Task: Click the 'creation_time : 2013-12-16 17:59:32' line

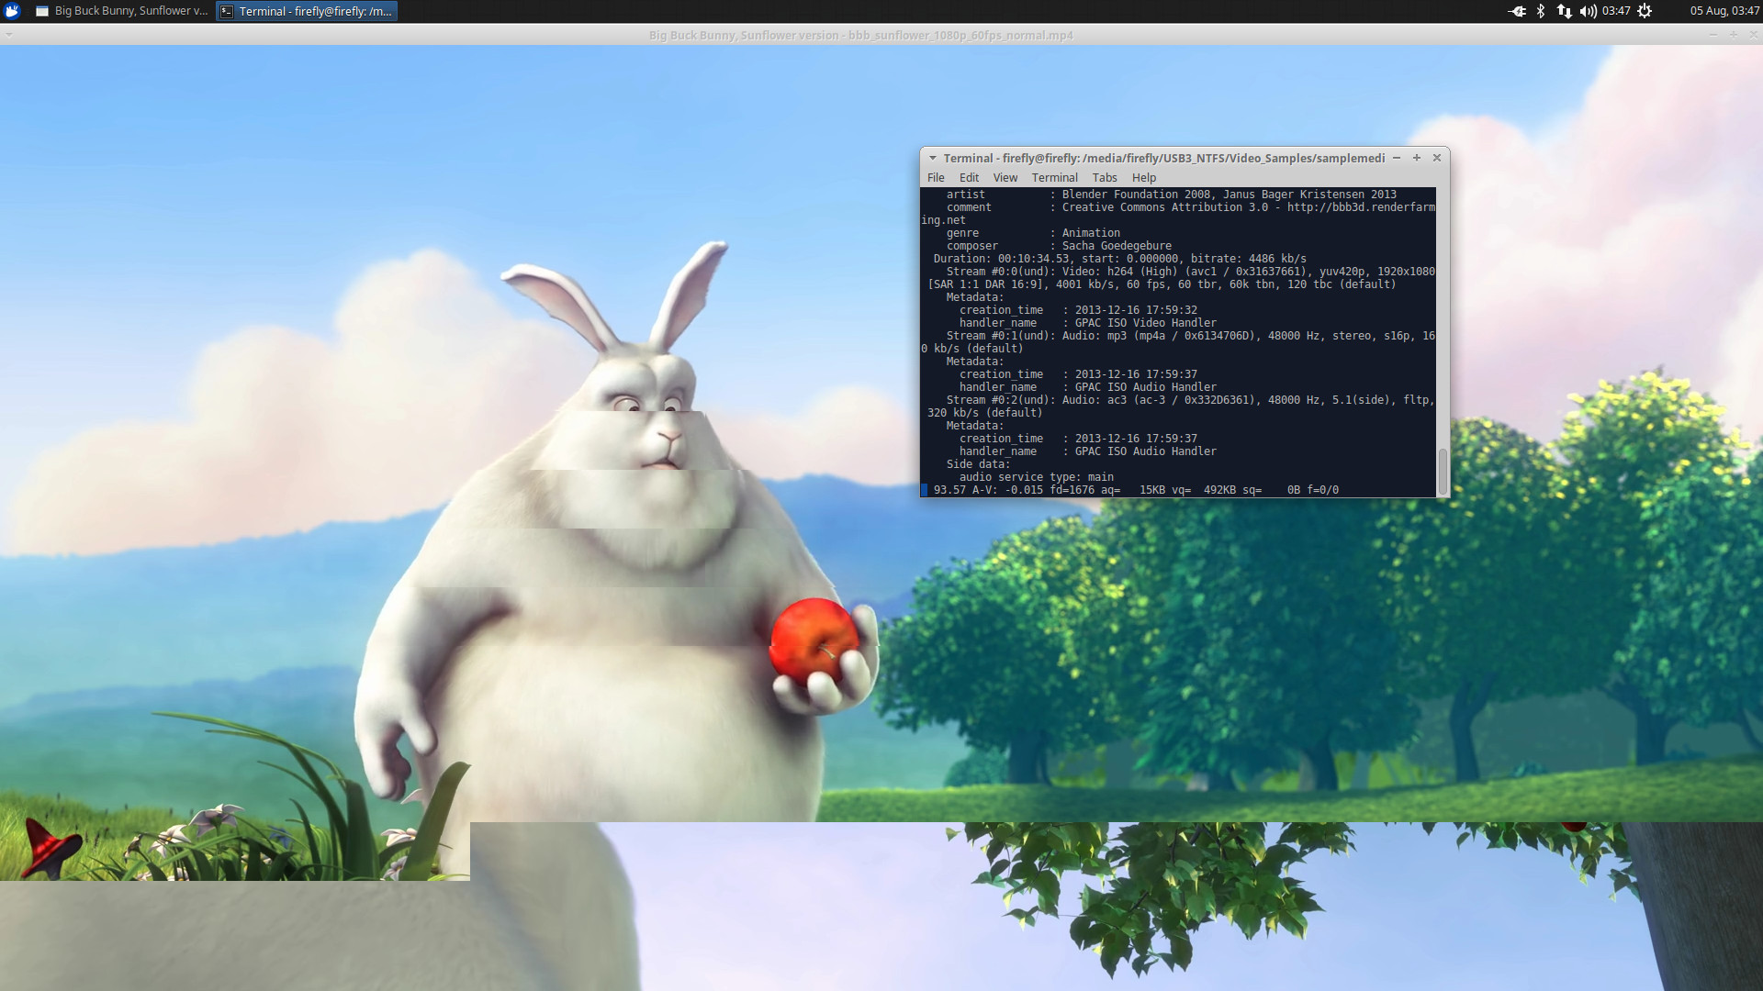Action: 1078,310
